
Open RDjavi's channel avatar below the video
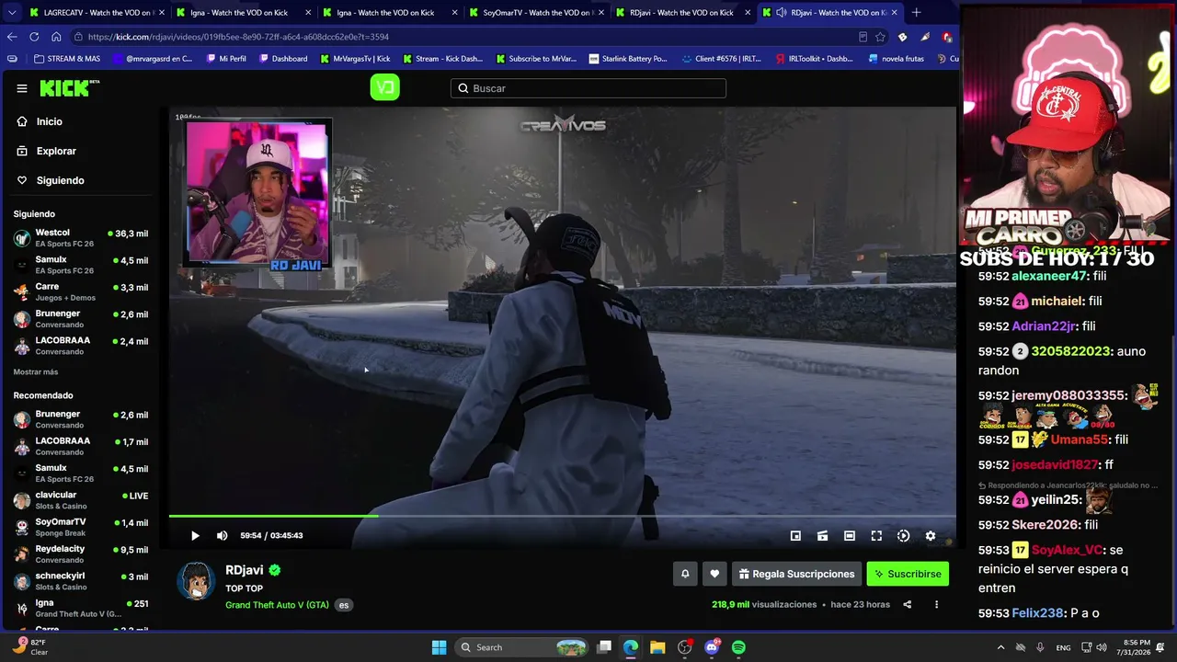tap(196, 581)
